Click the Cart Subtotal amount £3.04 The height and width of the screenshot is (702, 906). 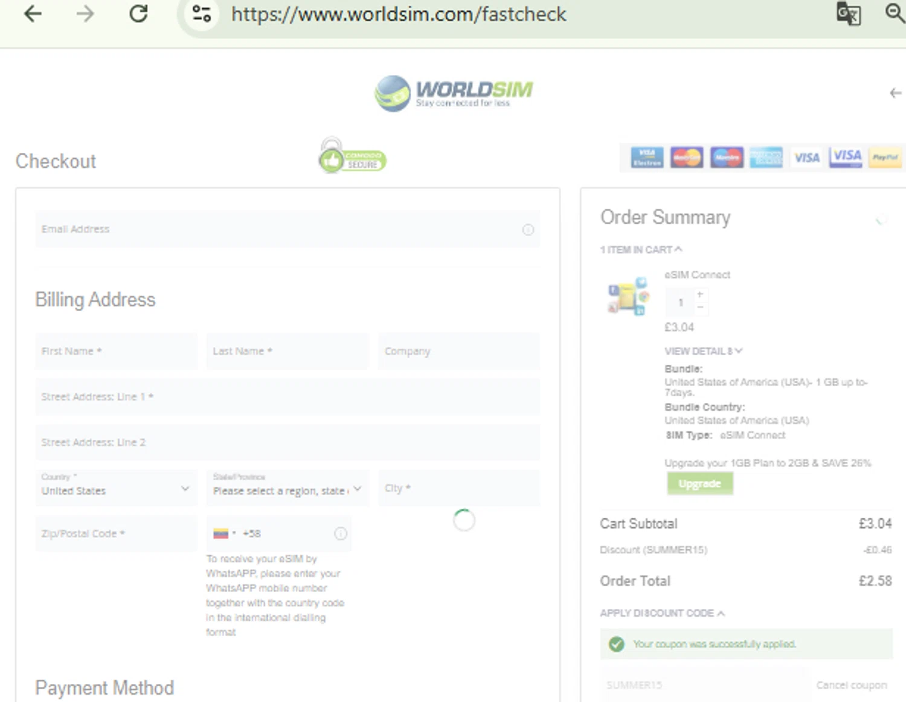tap(875, 523)
